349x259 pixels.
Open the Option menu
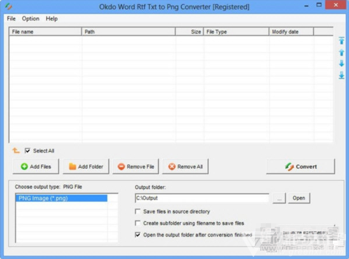pos(31,19)
